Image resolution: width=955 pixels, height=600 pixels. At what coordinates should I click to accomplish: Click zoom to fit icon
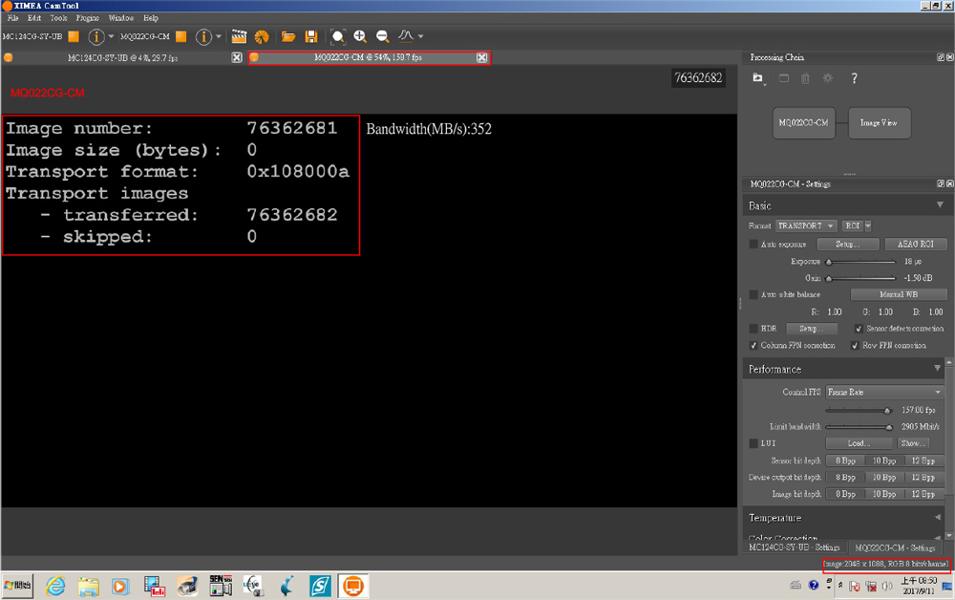pos(337,36)
